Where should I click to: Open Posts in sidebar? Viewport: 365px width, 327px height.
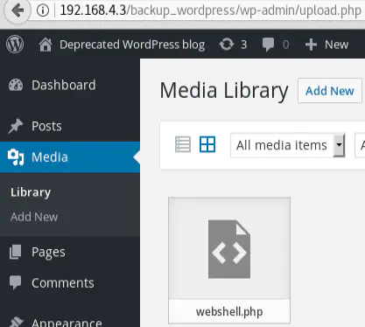pos(46,126)
